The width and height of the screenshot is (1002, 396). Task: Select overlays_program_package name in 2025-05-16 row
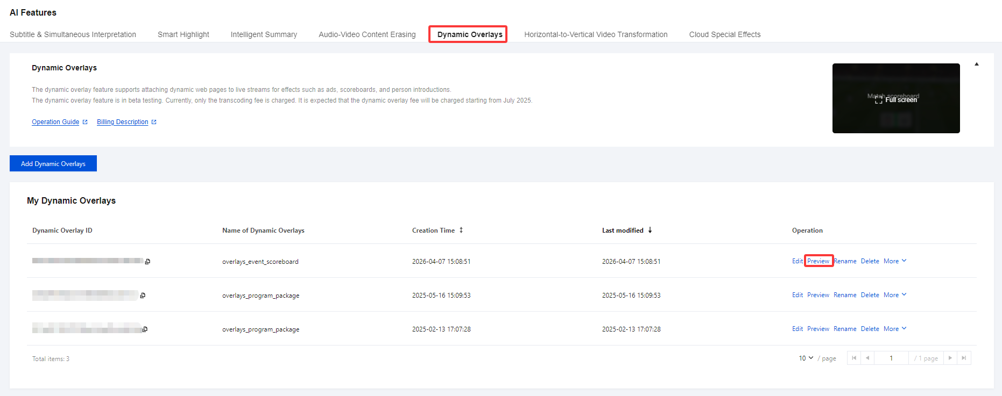(x=261, y=296)
